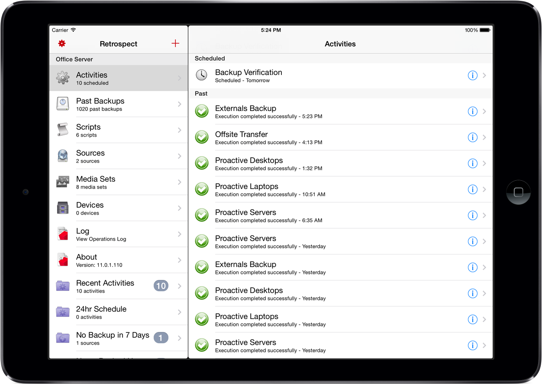Tap the Media Sets icon
The width and height of the screenshot is (542, 384).
point(63,182)
